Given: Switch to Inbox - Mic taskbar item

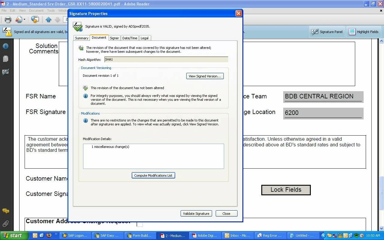Looking at the screenshot, I should coord(238,235).
